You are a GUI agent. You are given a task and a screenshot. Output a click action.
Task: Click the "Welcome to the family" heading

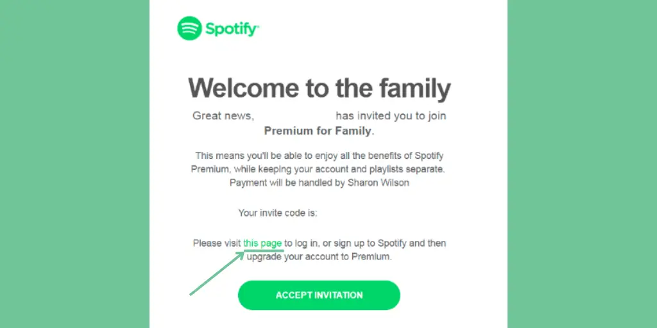[x=320, y=88]
